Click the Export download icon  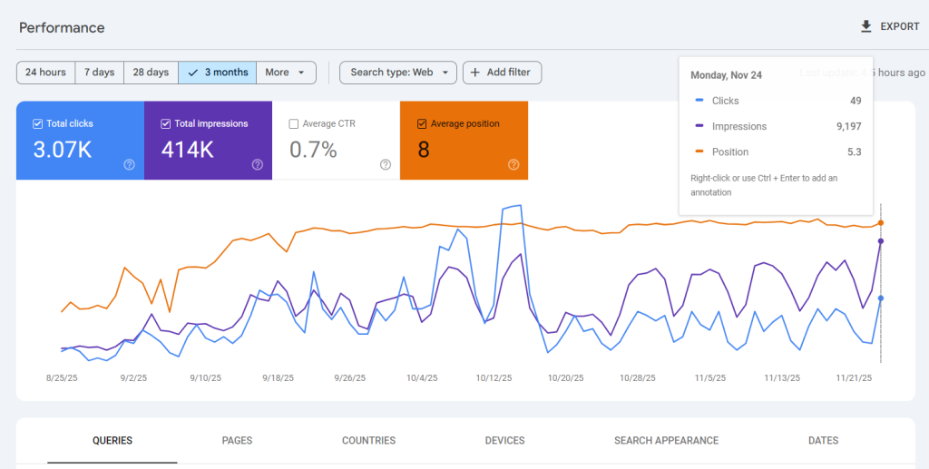pyautogui.click(x=866, y=27)
